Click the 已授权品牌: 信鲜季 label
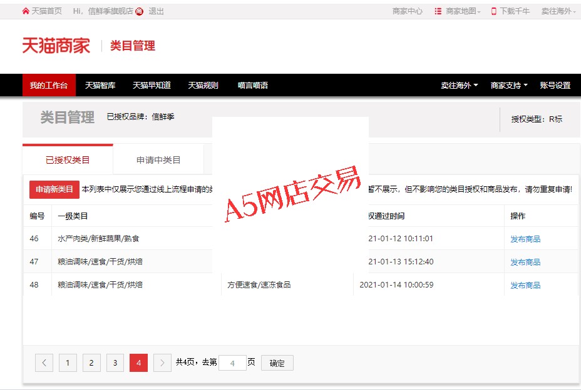581x390 pixels. [x=140, y=117]
